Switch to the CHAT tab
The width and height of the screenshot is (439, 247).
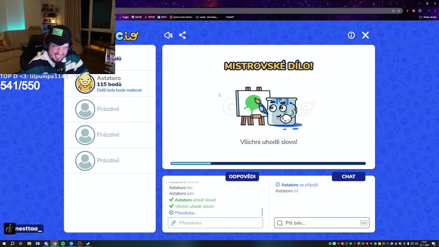coord(348,176)
